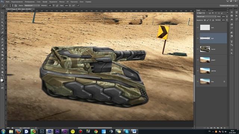Open the Просмотр menu

point(74,1)
